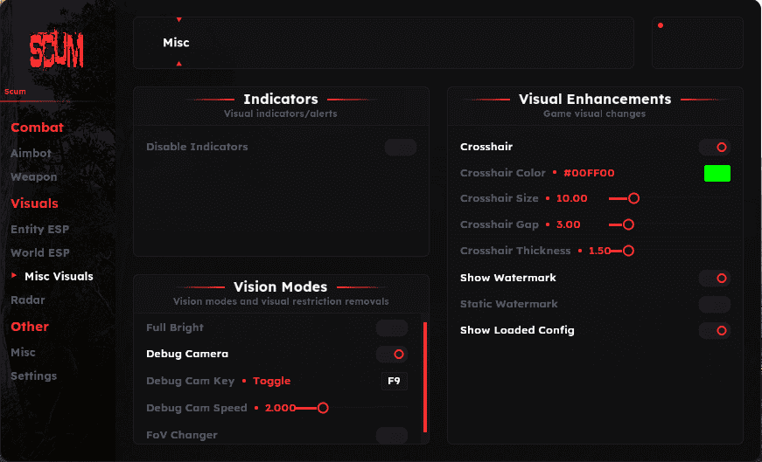Viewport: 762px width, 462px height.
Task: Enable the Disable Indicators toggle
Action: click(401, 147)
